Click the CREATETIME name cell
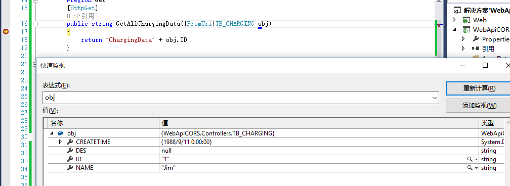510x186 pixels. click(x=93, y=142)
